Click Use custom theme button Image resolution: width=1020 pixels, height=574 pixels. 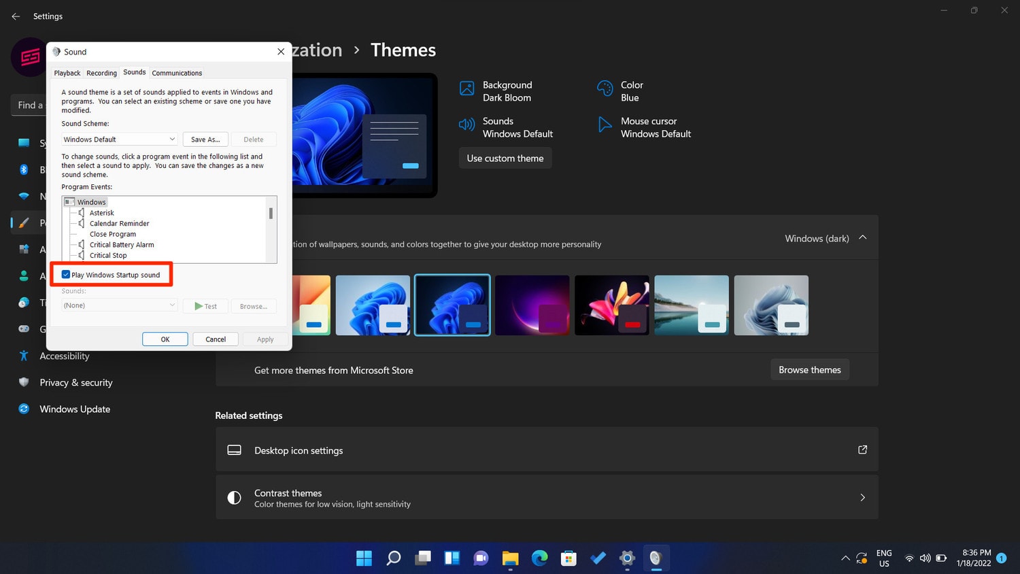(505, 158)
